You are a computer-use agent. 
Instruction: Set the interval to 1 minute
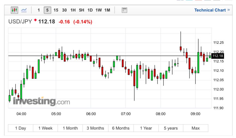click(39, 10)
